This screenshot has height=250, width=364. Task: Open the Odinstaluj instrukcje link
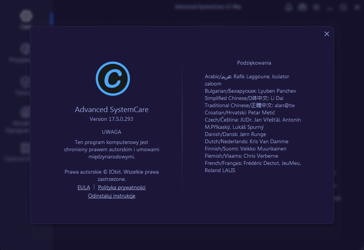click(x=112, y=196)
